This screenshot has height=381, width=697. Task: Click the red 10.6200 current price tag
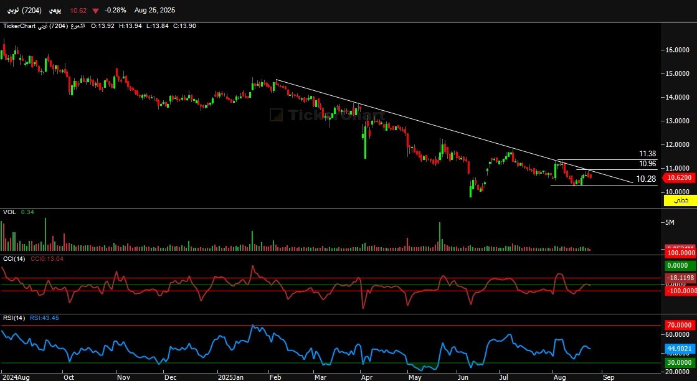tap(679, 177)
